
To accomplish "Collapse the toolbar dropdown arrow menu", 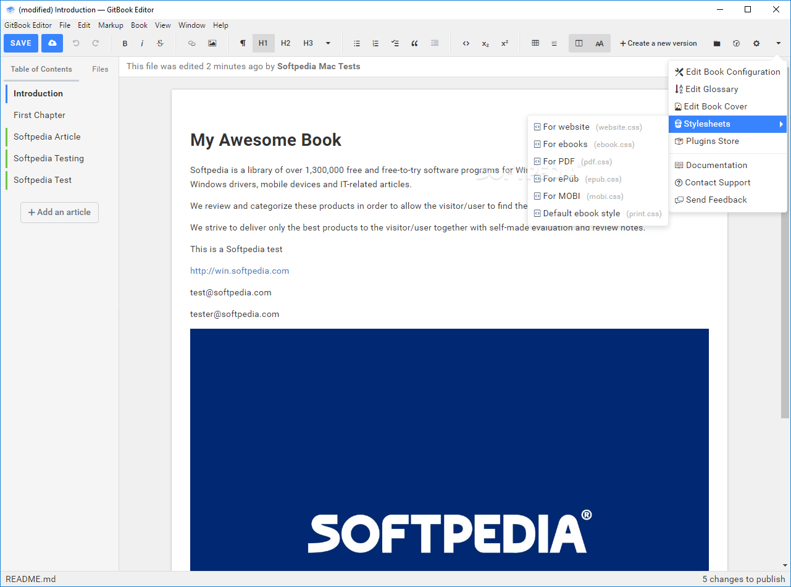I will (779, 43).
